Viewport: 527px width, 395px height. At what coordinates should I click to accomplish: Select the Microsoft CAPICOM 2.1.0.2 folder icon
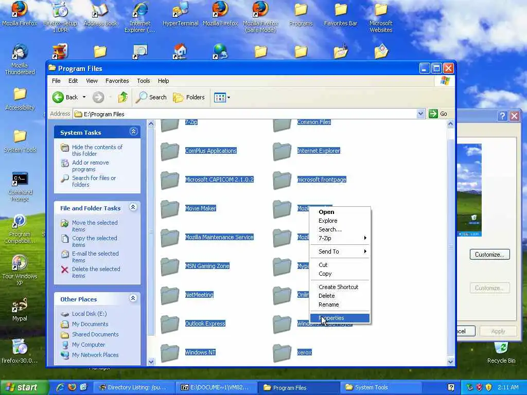coord(170,180)
